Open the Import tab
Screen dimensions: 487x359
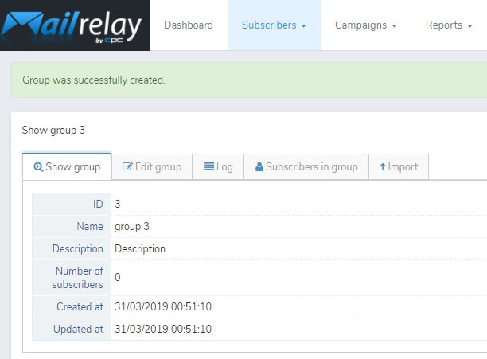pos(399,167)
